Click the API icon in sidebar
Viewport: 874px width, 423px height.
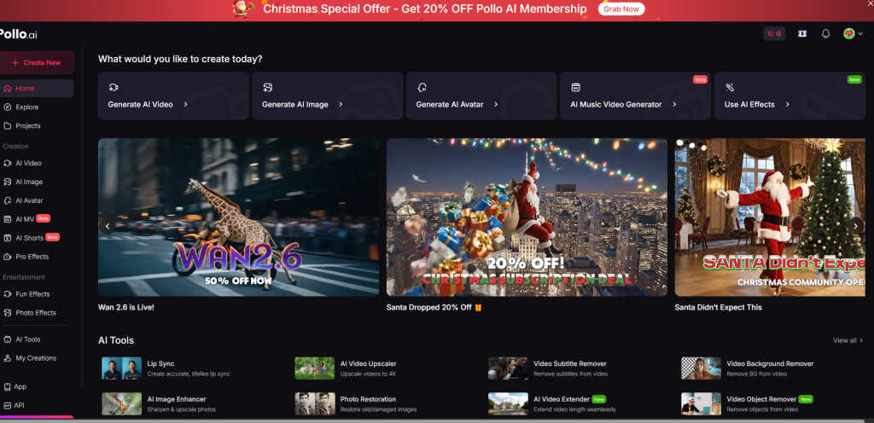click(7, 405)
